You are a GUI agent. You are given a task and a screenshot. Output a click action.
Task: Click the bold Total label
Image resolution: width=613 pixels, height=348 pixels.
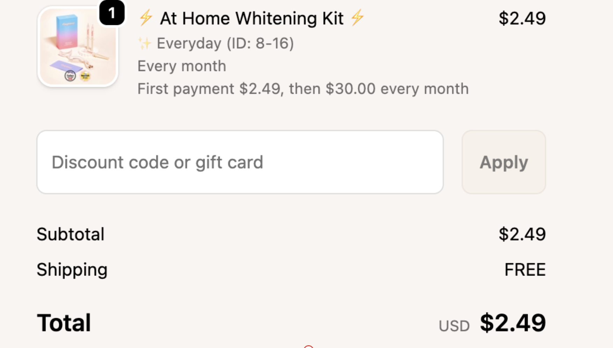(64, 323)
